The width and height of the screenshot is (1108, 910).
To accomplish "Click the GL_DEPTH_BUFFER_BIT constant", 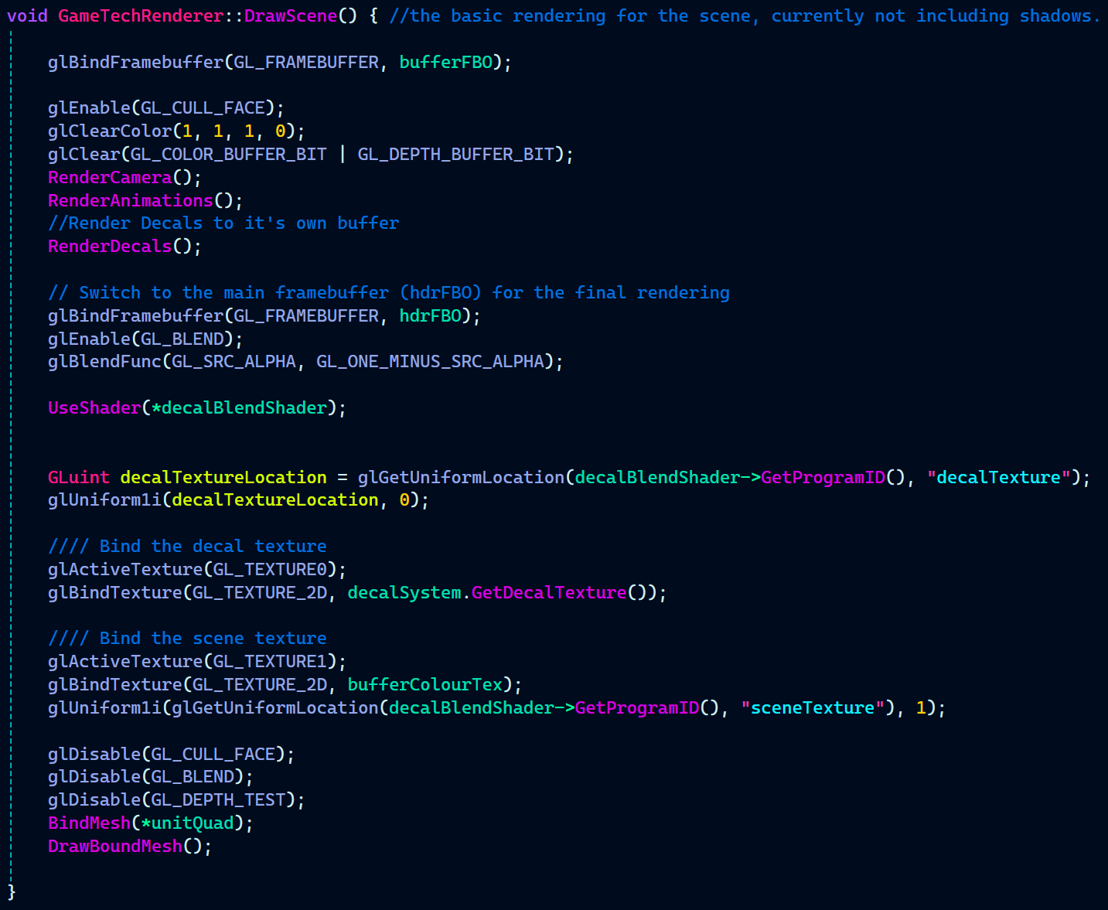I will pyautogui.click(x=455, y=154).
